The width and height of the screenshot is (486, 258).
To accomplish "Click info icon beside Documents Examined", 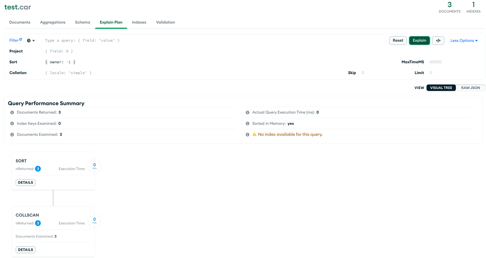I will pyautogui.click(x=12, y=135).
